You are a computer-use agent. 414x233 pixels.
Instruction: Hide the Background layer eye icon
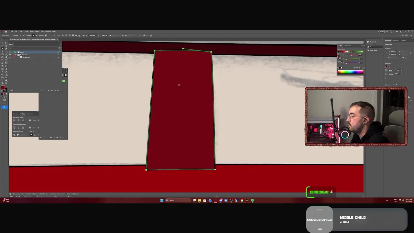pos(10,55)
